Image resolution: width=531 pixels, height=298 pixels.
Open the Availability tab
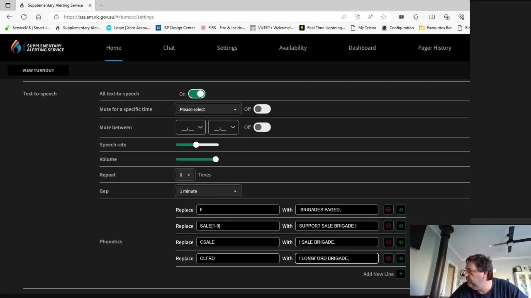pos(293,48)
